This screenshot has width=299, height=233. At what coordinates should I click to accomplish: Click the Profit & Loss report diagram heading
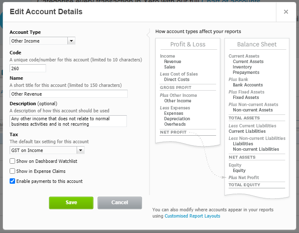(x=188, y=44)
